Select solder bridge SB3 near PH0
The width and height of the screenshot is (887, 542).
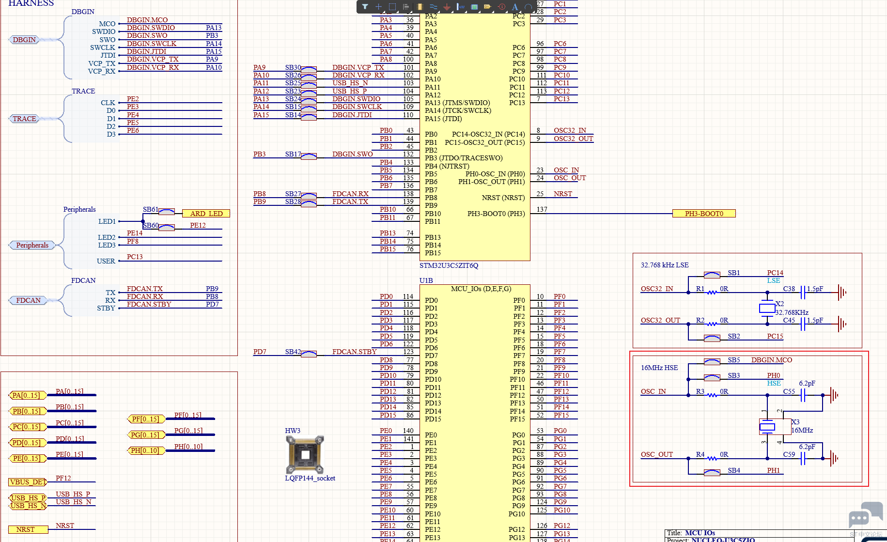[712, 377]
